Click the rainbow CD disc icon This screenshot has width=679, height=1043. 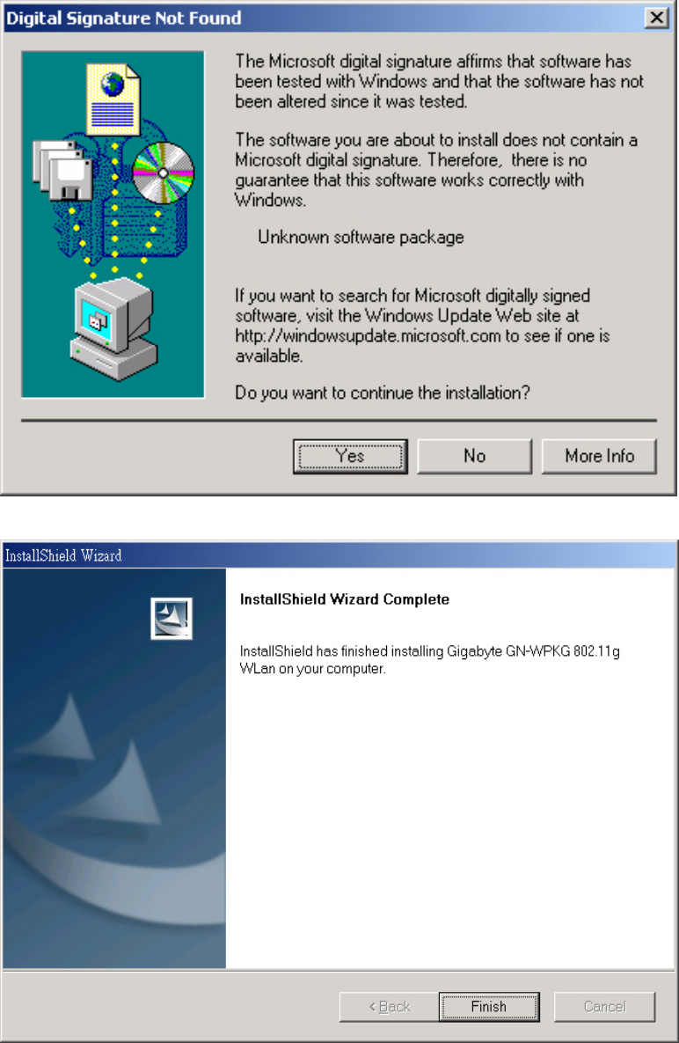[x=164, y=173]
